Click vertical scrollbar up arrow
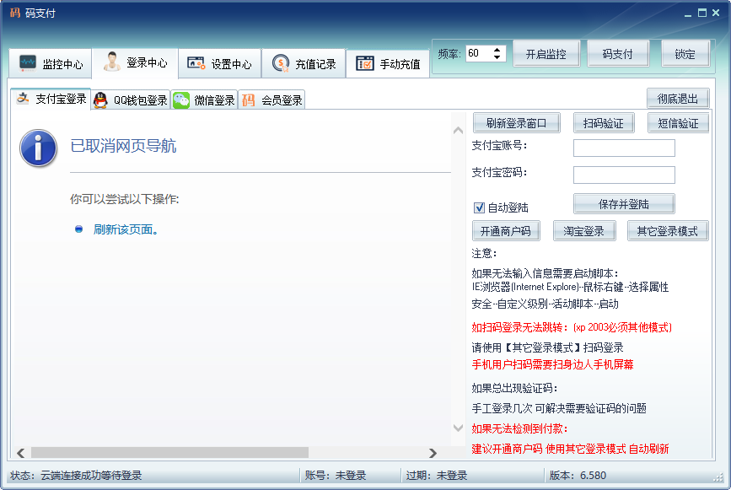Image resolution: width=731 pixels, height=490 pixels. [x=459, y=130]
